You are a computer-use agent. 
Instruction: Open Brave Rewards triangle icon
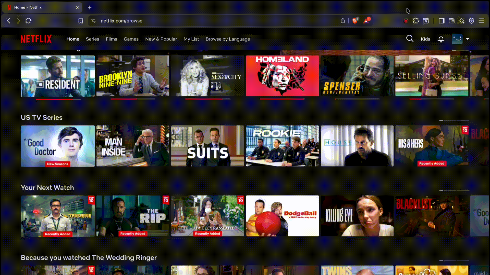tap(366, 21)
